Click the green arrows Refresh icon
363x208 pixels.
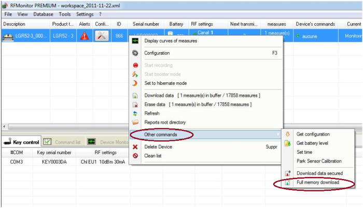pos(135,113)
